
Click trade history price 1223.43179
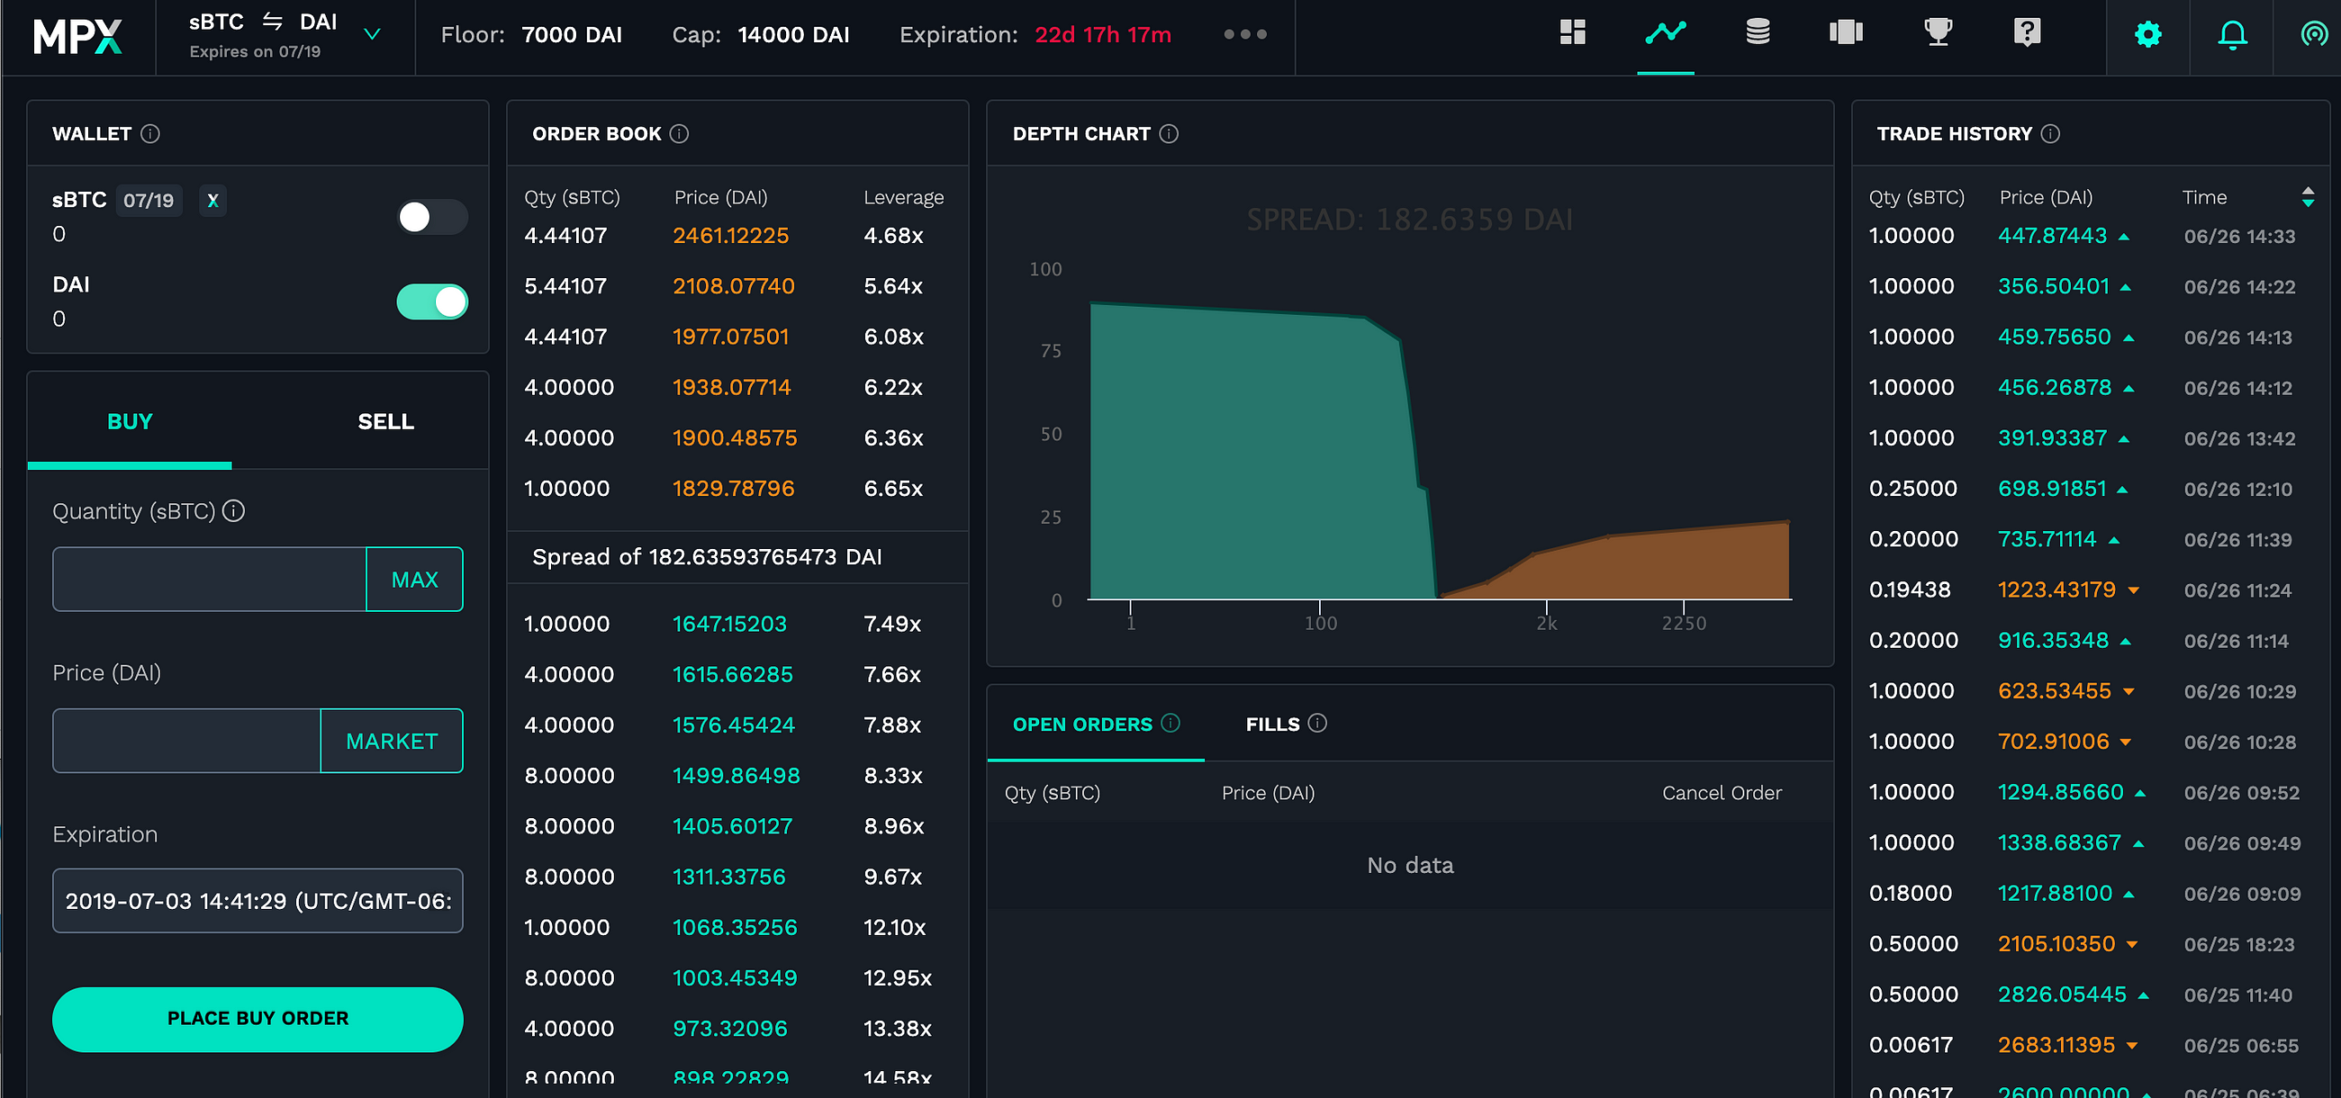pos(2056,590)
